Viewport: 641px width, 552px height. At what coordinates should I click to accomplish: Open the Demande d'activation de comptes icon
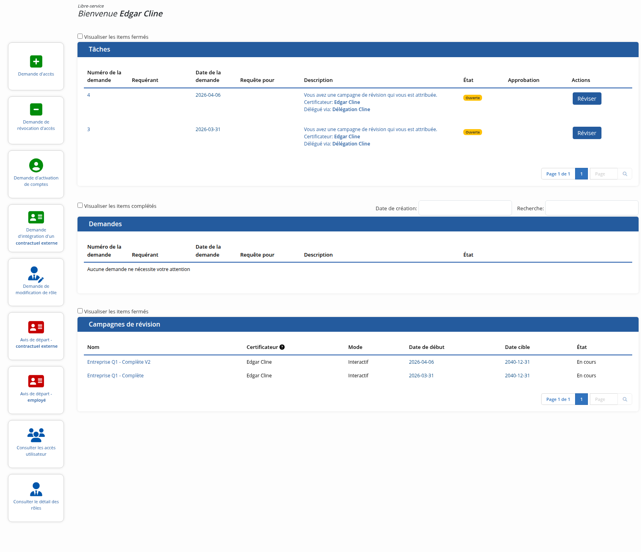36,165
